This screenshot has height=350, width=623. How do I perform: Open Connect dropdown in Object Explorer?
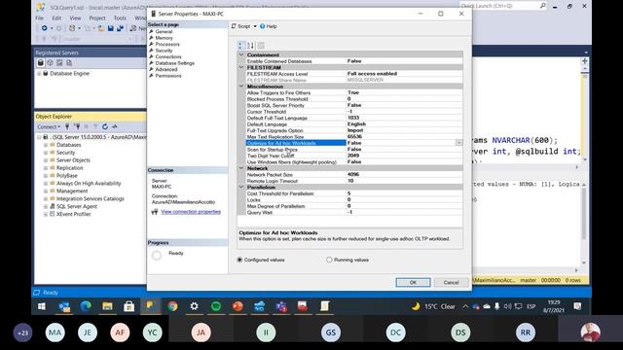49,126
